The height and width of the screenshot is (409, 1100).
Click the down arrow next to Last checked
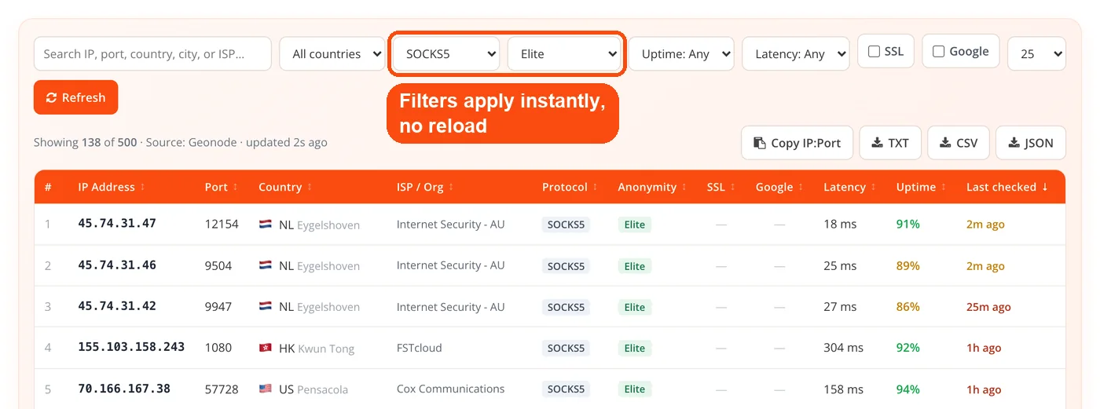tap(1045, 188)
